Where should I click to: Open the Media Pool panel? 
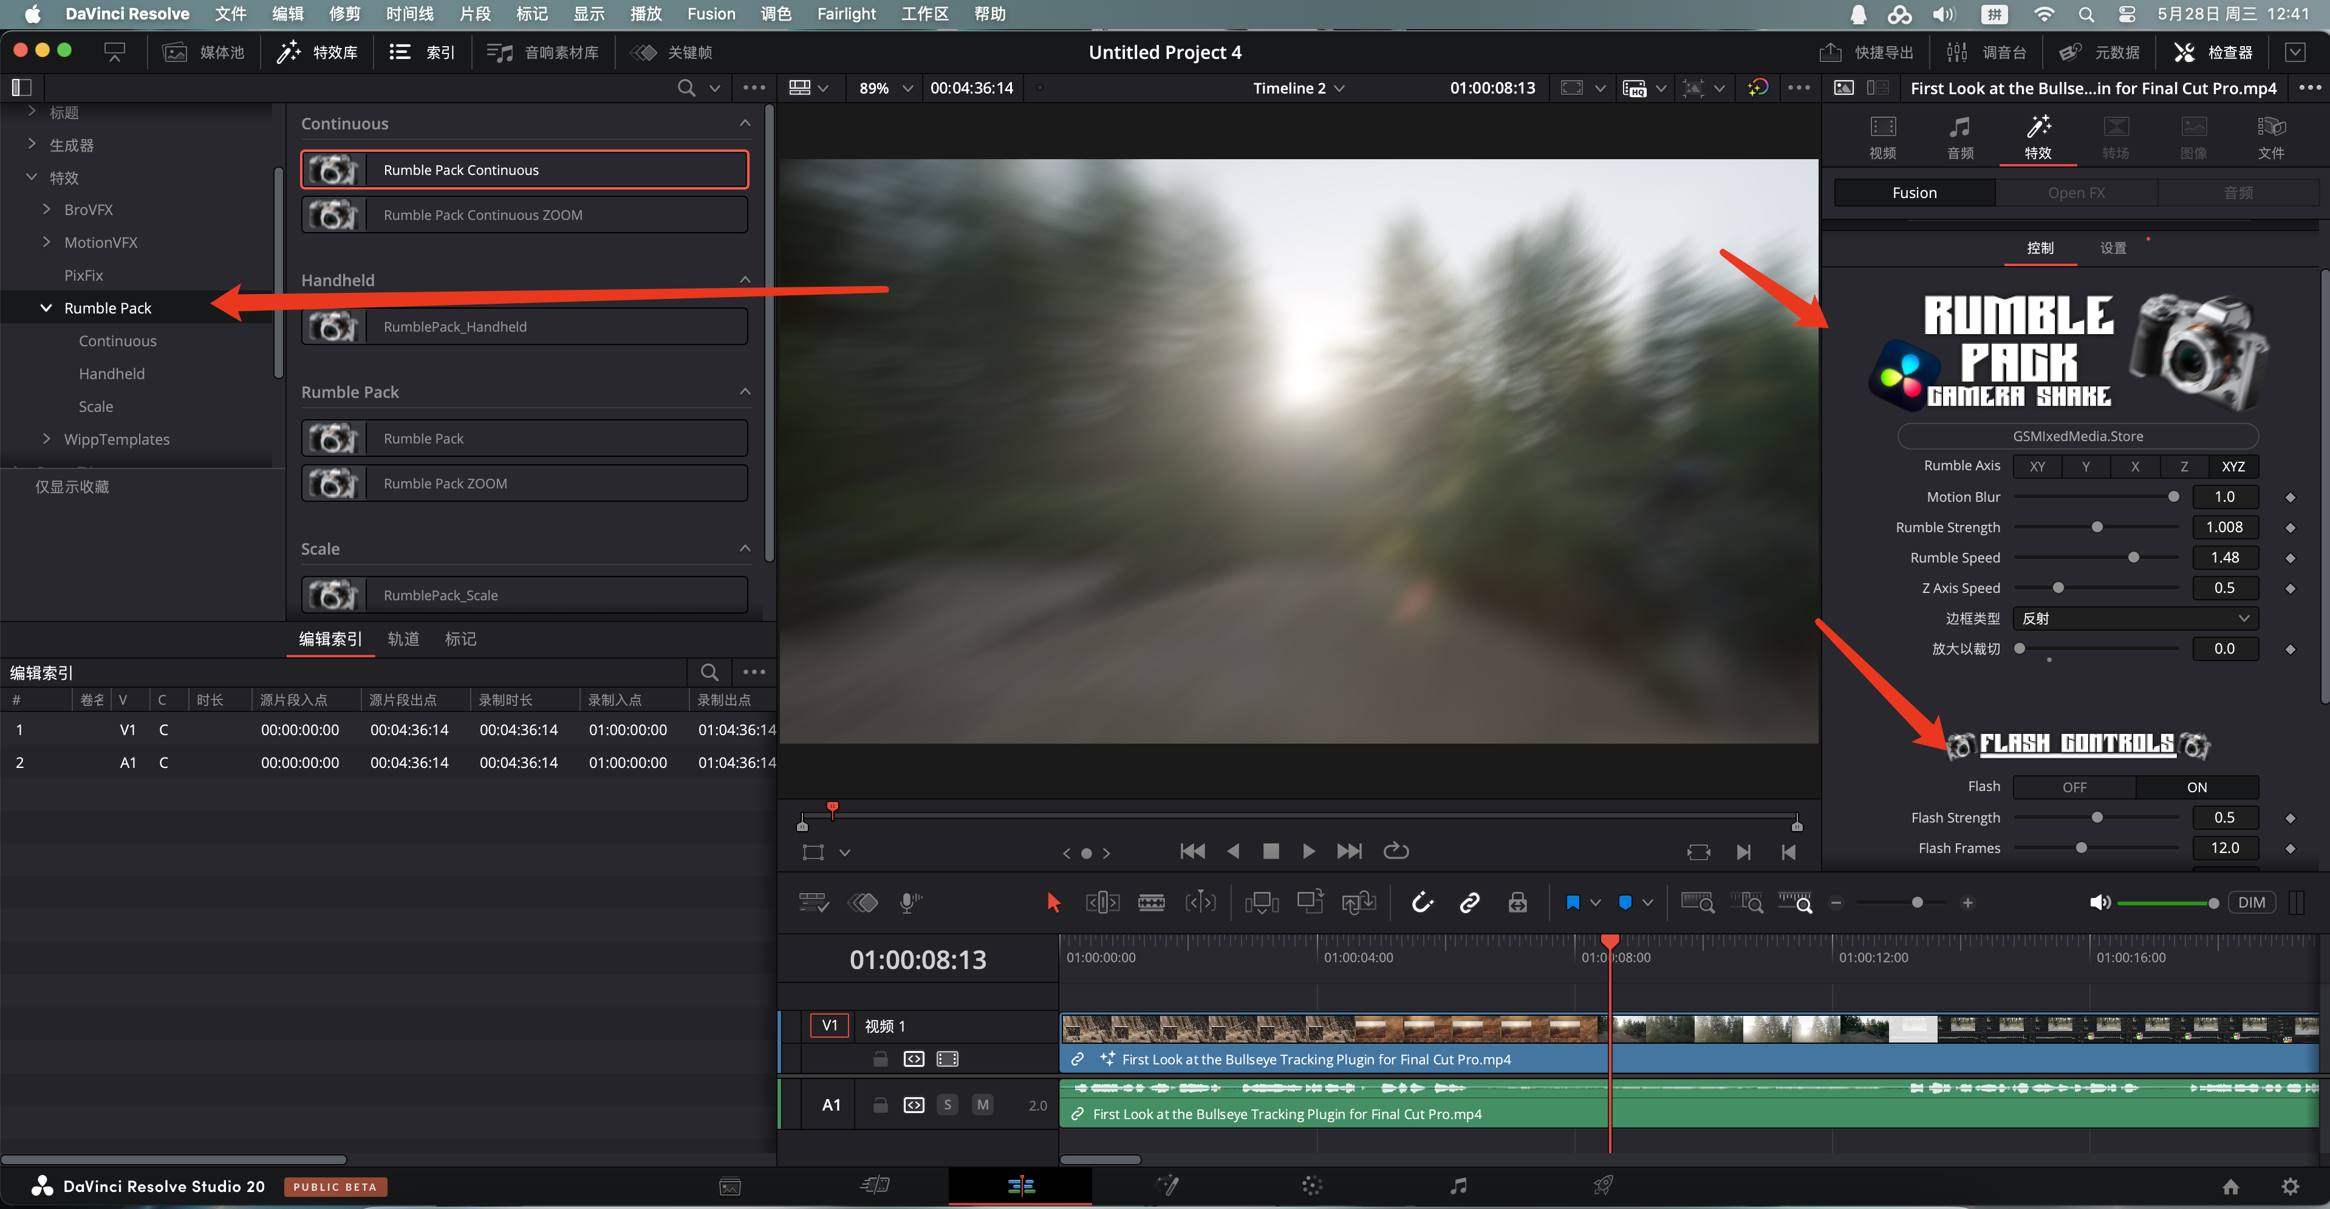203,52
